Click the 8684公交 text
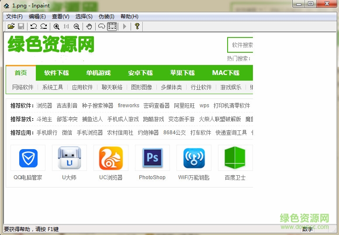 point(174,133)
